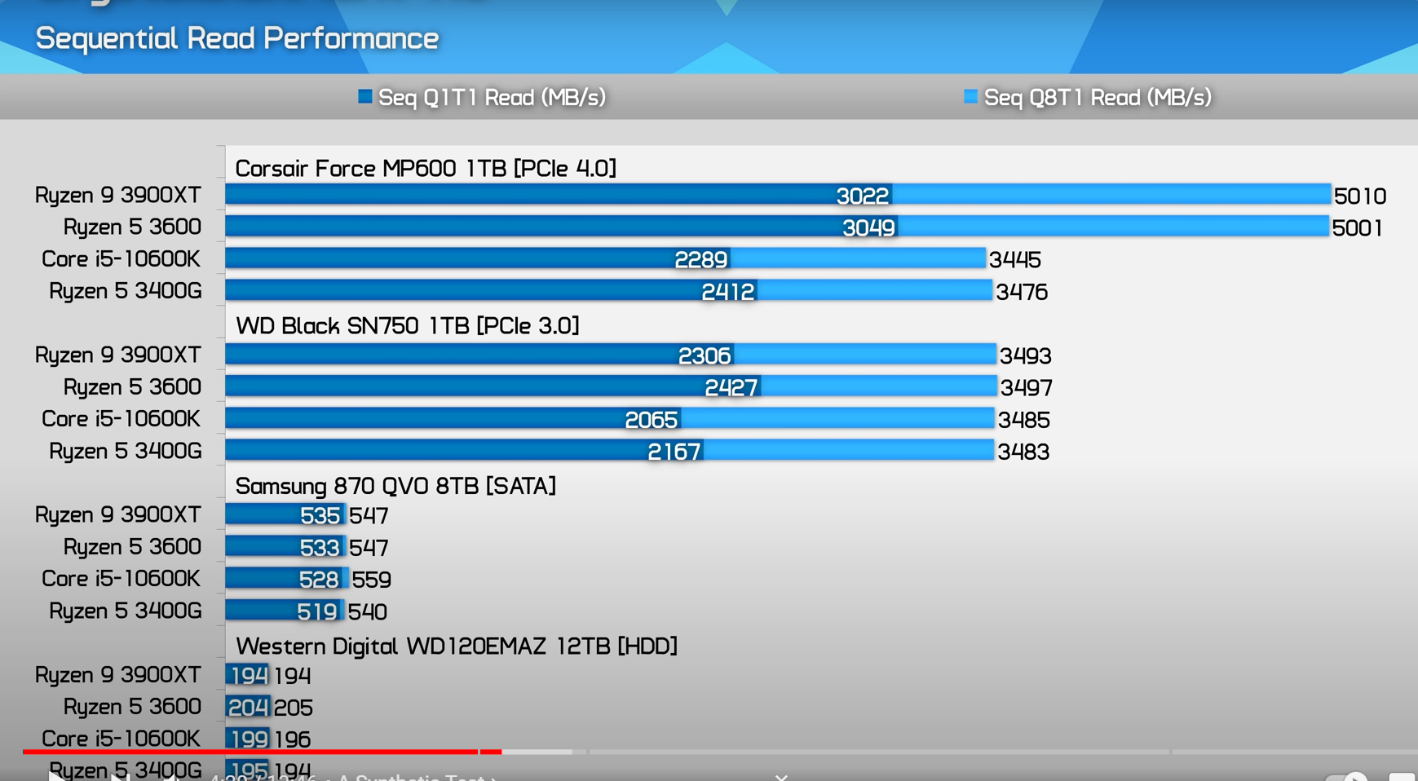Click the 2427 bar value

click(731, 387)
